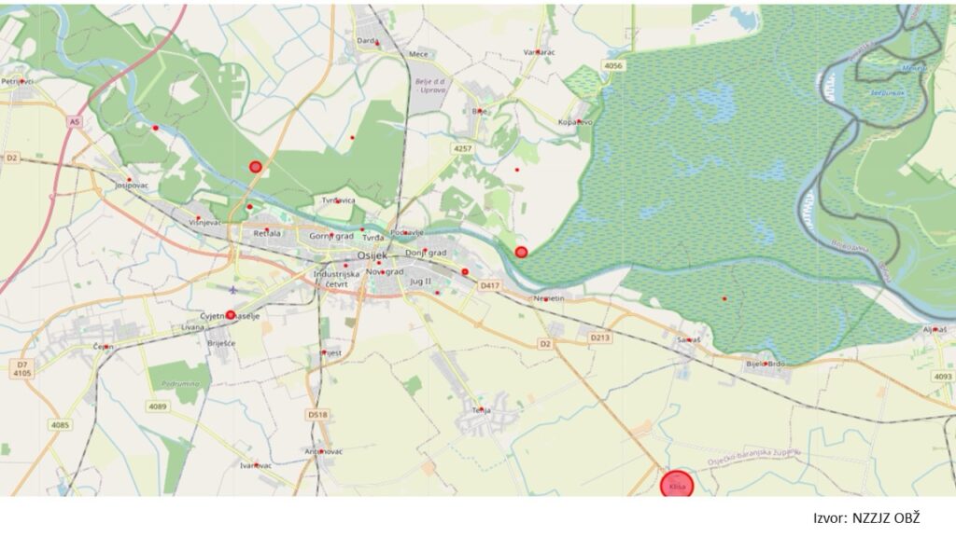Click the D518 road shield
The image size is (956, 537).
[x=317, y=414]
